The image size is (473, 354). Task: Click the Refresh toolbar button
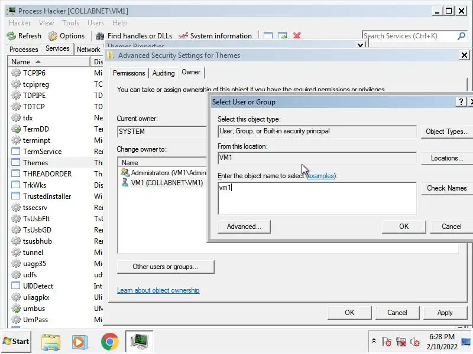click(x=24, y=36)
